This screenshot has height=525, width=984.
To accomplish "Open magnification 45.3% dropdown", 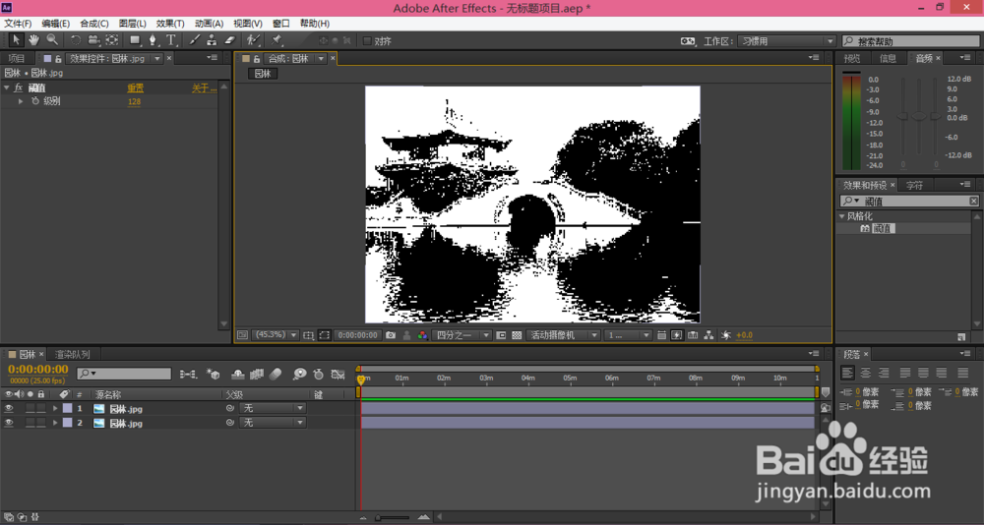I will point(277,335).
